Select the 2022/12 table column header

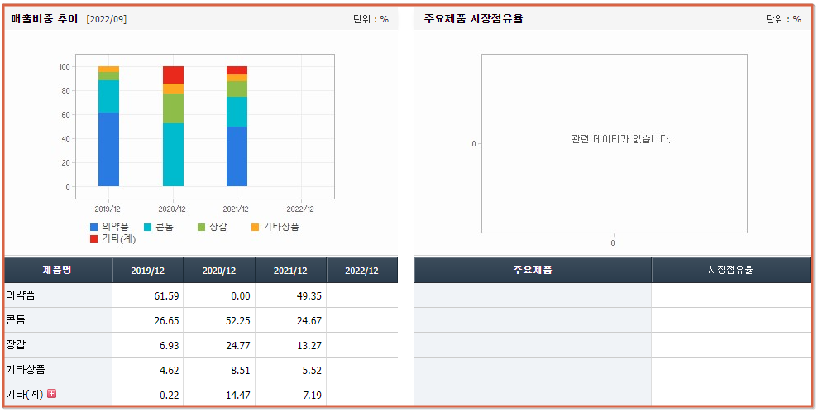(362, 271)
